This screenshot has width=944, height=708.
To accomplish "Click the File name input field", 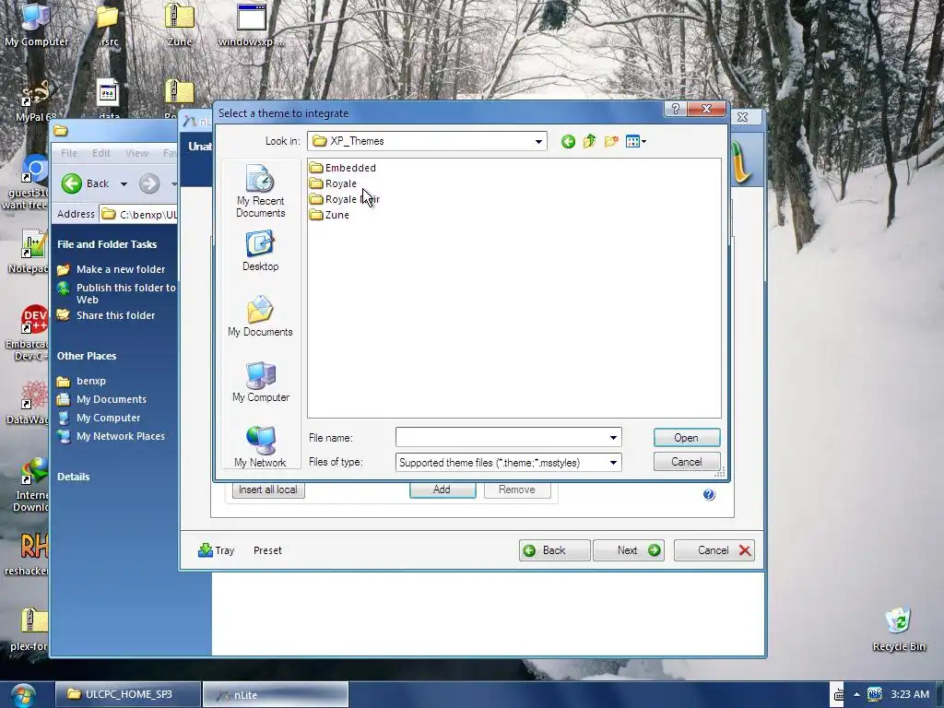I will click(x=501, y=438).
